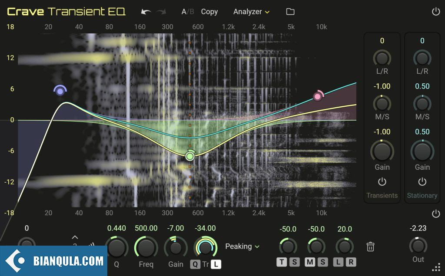The image size is (445, 276).
Task: Click the Transients L/R value 0
Action: coord(382,41)
